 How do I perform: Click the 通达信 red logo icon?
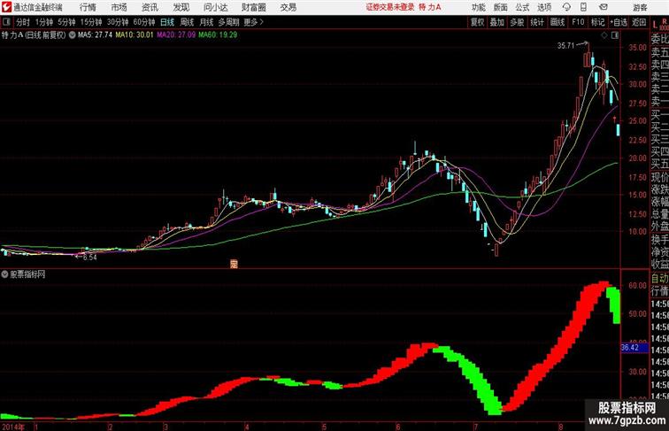pos(6,7)
